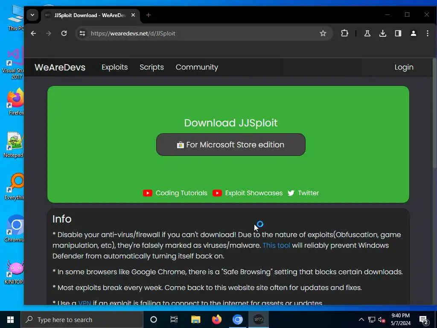Open the browser profile icon
Screen dimensions: 437x328
pyautogui.click(x=413, y=33)
